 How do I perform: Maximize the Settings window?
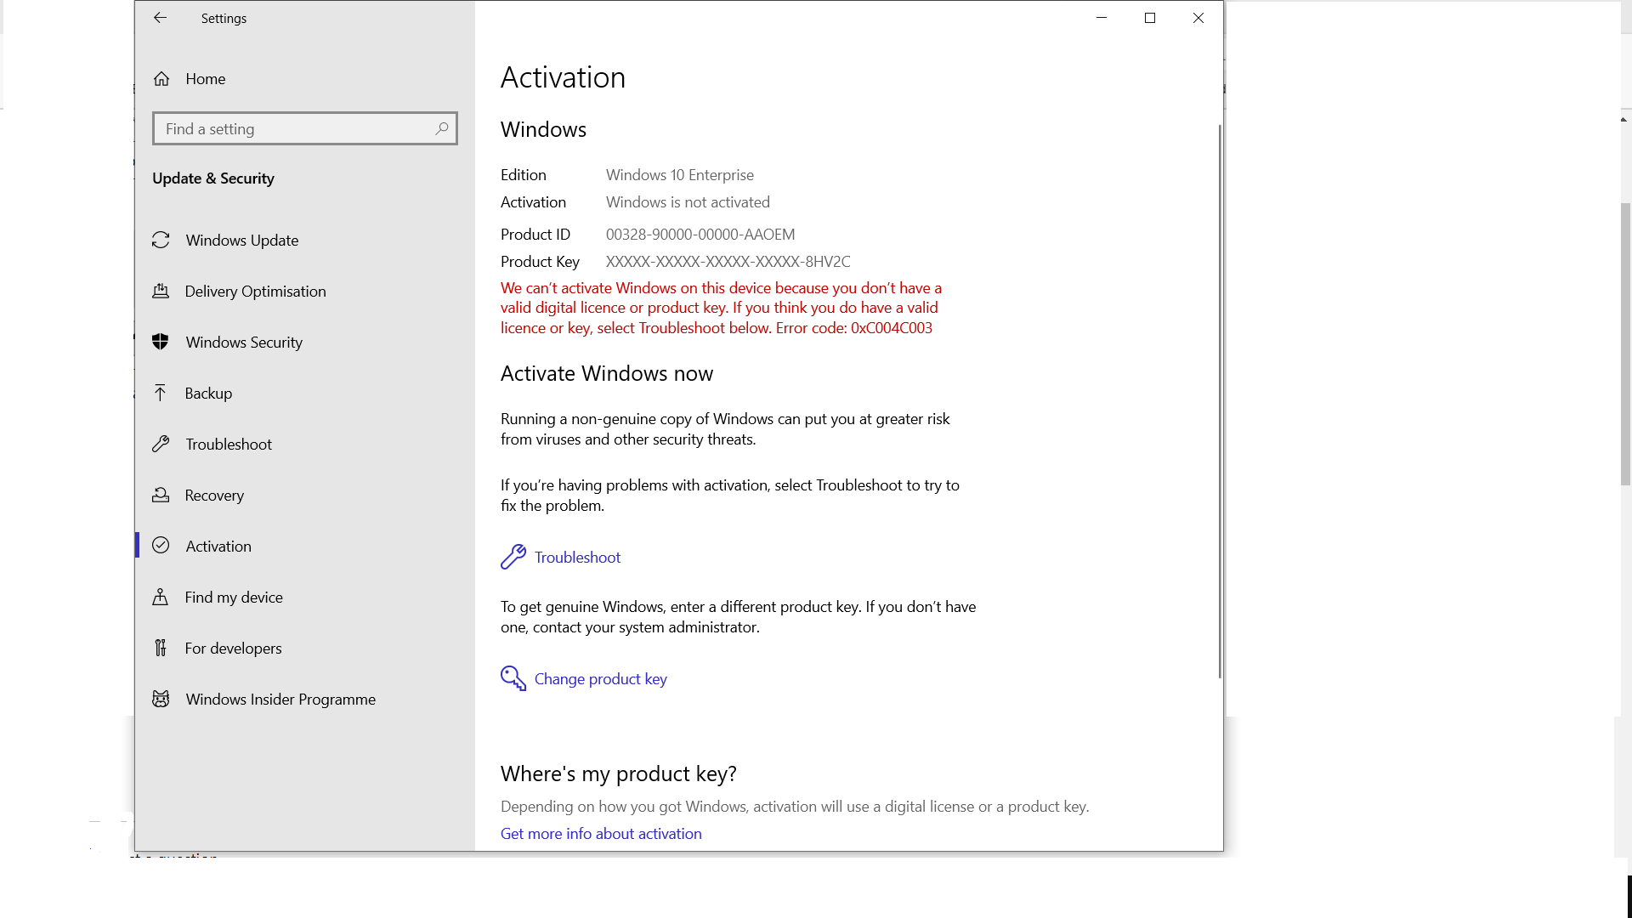tap(1150, 18)
